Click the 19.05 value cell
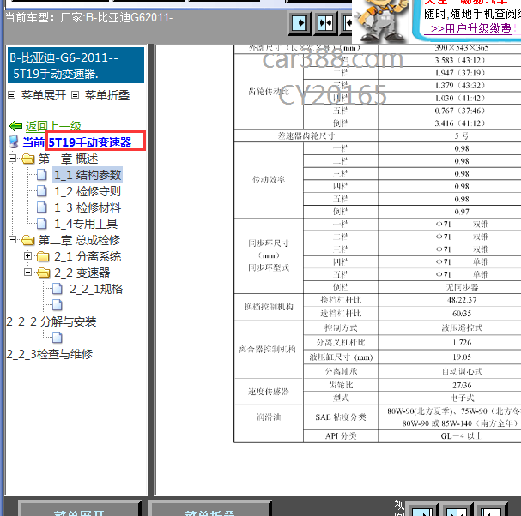521x516 pixels. click(462, 357)
